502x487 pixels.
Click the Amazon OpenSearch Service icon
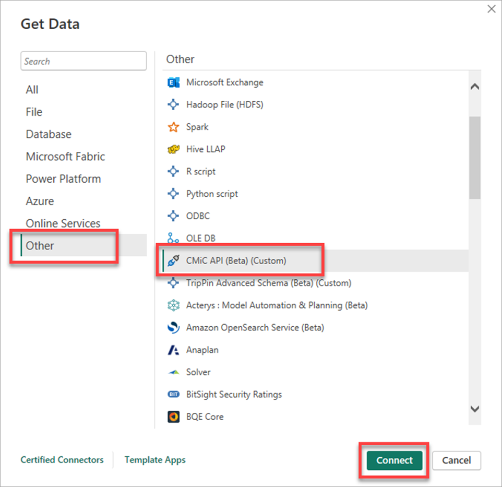pyautogui.click(x=173, y=328)
